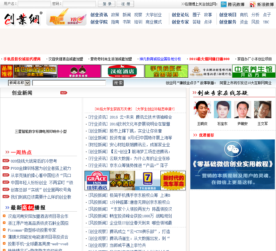Click orange bullet icon before Picoman-微型移动投影专家

(4, 229)
